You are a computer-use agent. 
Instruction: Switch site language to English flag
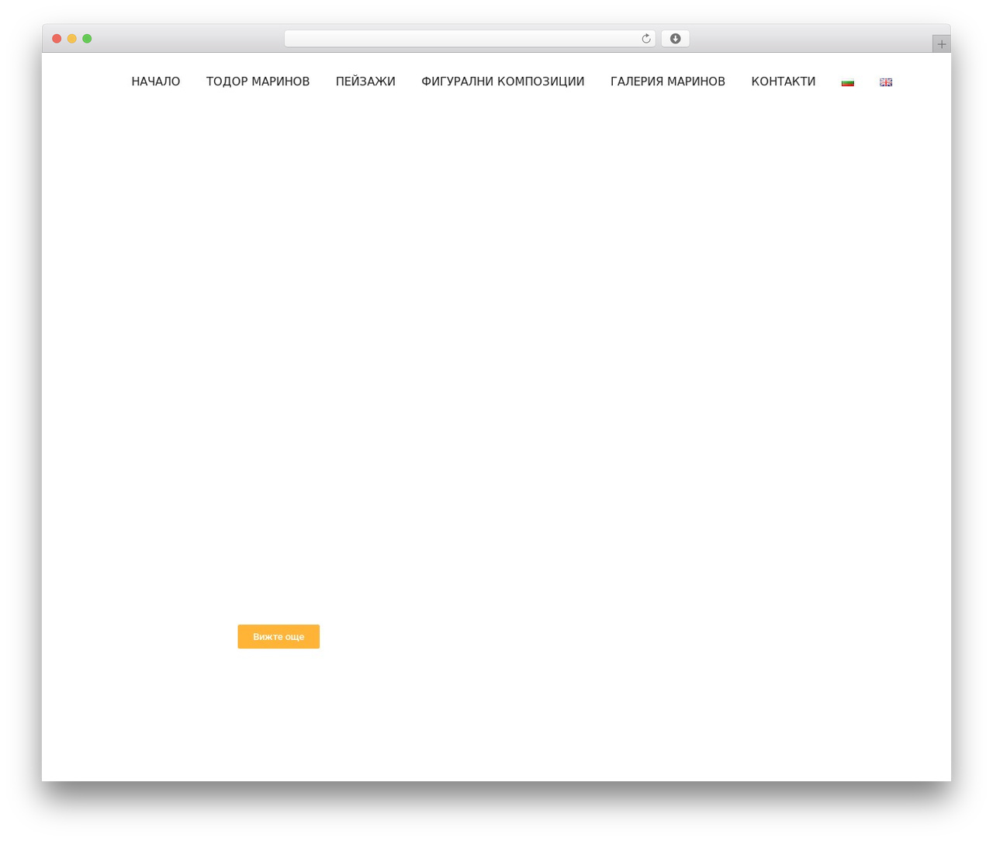pyautogui.click(x=886, y=82)
